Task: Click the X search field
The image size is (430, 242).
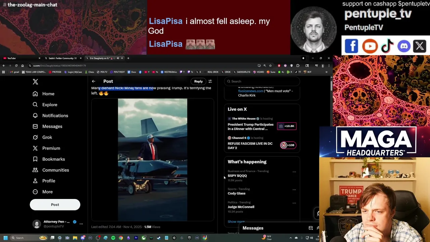Action: 262,81
